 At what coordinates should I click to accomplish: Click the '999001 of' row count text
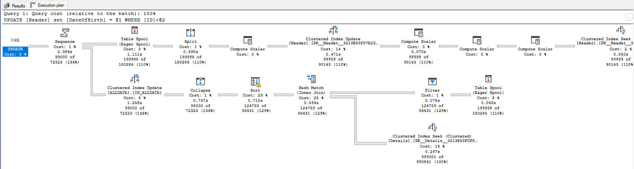432,157
